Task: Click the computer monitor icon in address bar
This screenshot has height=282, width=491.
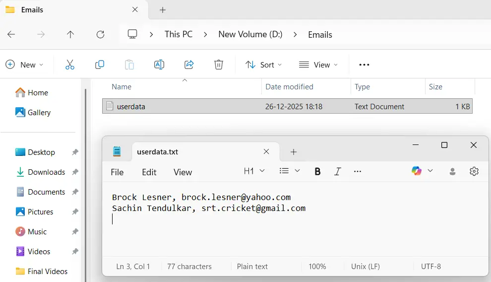Action: pos(132,34)
